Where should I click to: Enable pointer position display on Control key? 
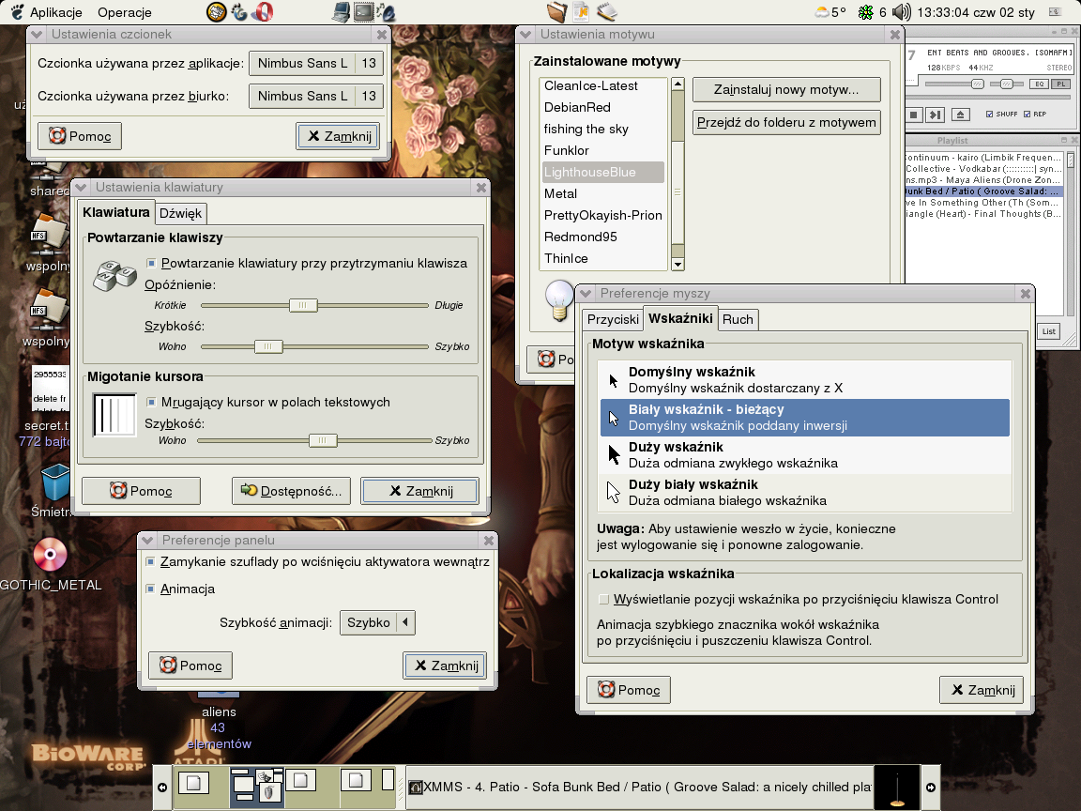(x=604, y=599)
